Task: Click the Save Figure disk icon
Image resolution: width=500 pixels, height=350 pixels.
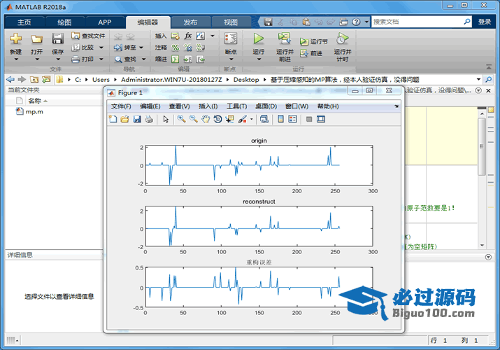Action: tap(137, 119)
